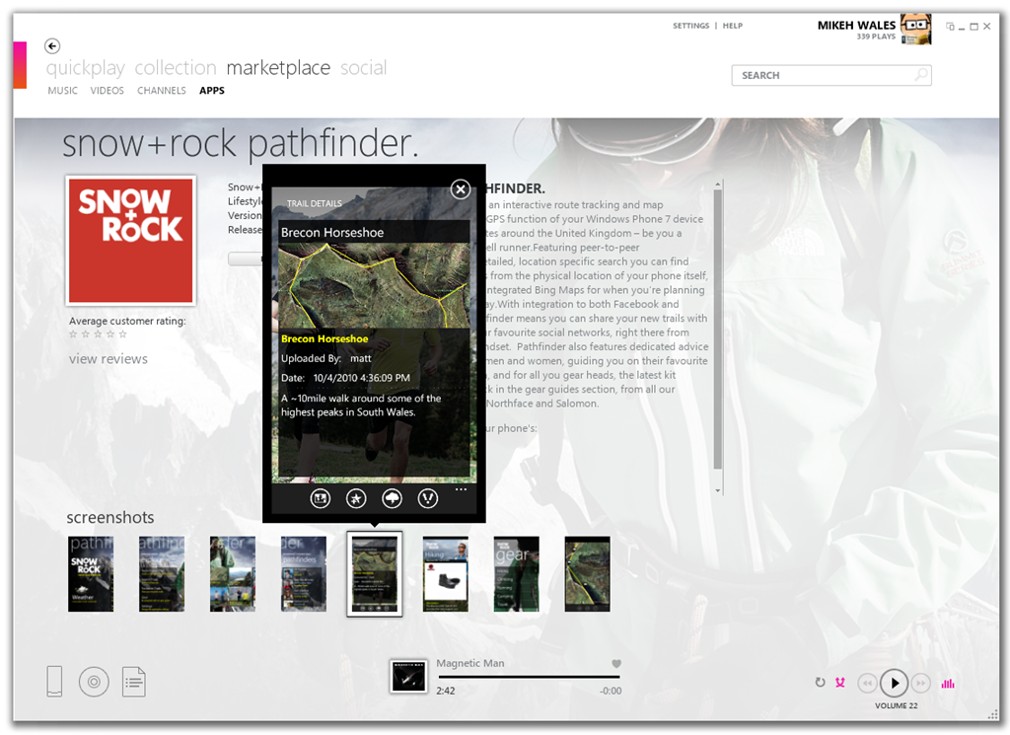Close the screenshot preview popup
The height and width of the screenshot is (735, 1010).
click(460, 189)
